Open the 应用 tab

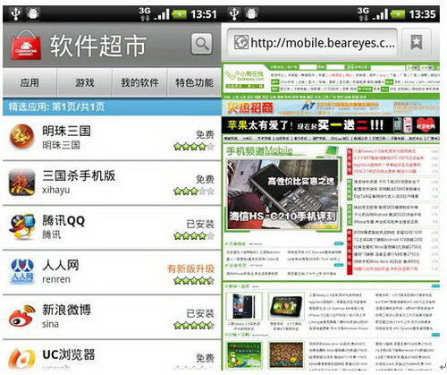click(x=30, y=82)
